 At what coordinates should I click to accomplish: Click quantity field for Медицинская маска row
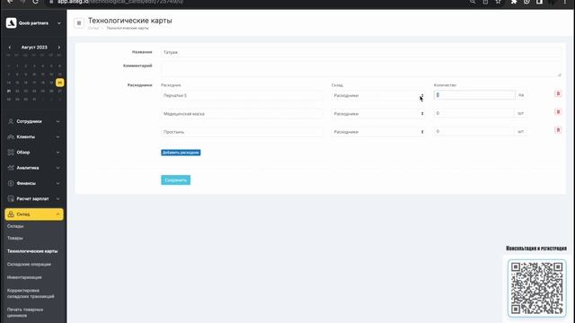click(474, 113)
